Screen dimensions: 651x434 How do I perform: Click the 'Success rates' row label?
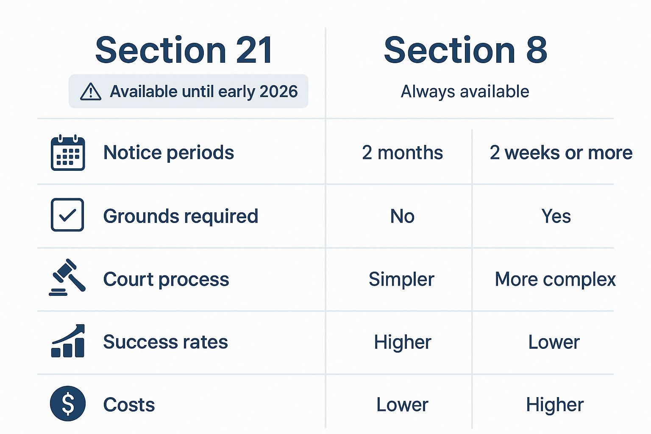[x=165, y=342]
